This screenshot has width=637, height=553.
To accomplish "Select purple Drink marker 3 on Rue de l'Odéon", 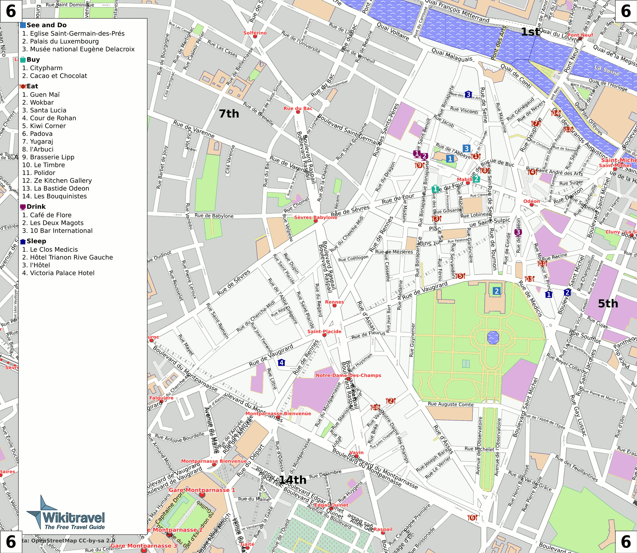I will click(518, 232).
